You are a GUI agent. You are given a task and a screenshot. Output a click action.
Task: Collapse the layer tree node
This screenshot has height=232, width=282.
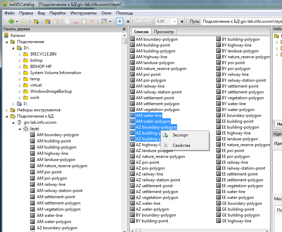click(x=20, y=129)
